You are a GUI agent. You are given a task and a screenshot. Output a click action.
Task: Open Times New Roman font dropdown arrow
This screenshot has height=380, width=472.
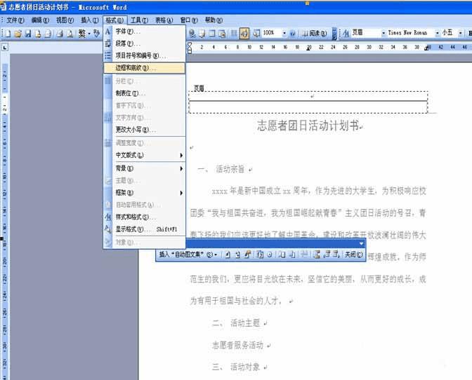coord(437,34)
